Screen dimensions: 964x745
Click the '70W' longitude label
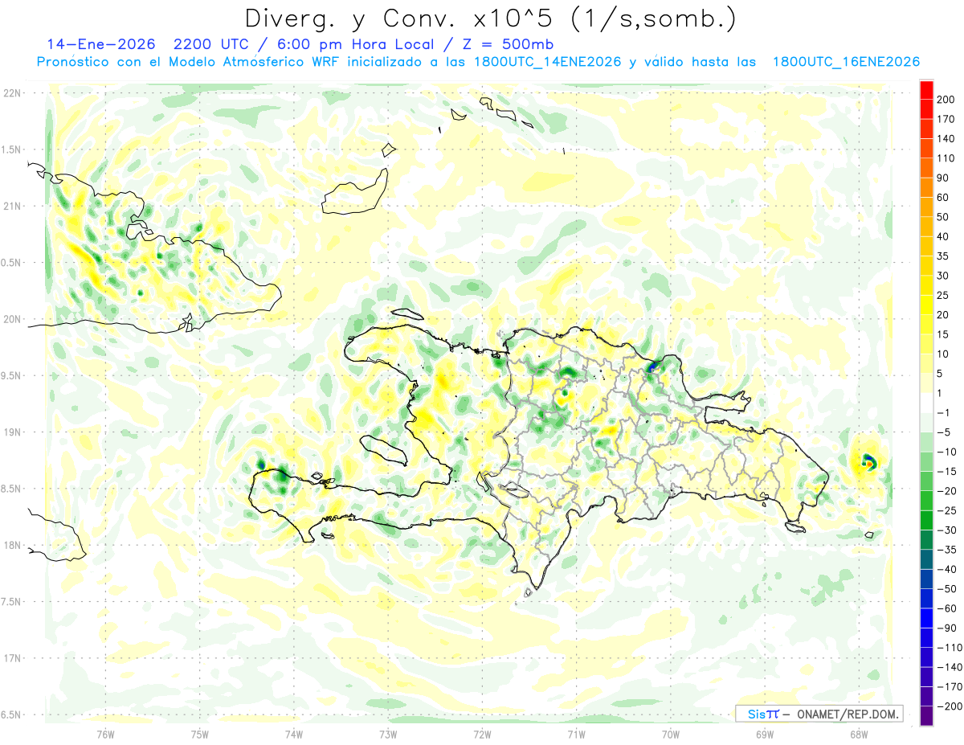click(671, 734)
